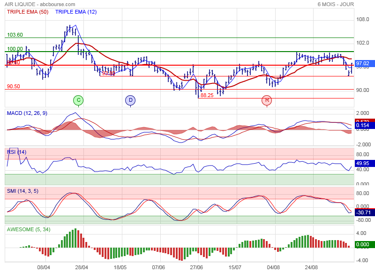Click the 24/08 date axis label
This screenshot has height=272, width=375.
pos(311,267)
